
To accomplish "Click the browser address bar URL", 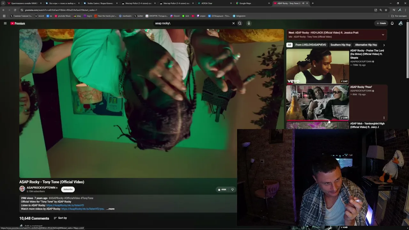I will tap(61, 10).
